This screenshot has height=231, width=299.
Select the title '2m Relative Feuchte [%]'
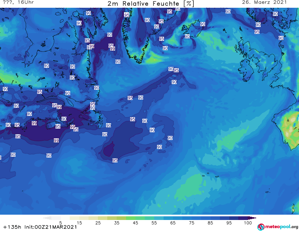151,3
